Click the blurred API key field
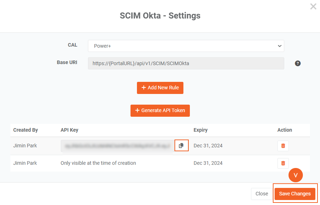 (x=117, y=146)
